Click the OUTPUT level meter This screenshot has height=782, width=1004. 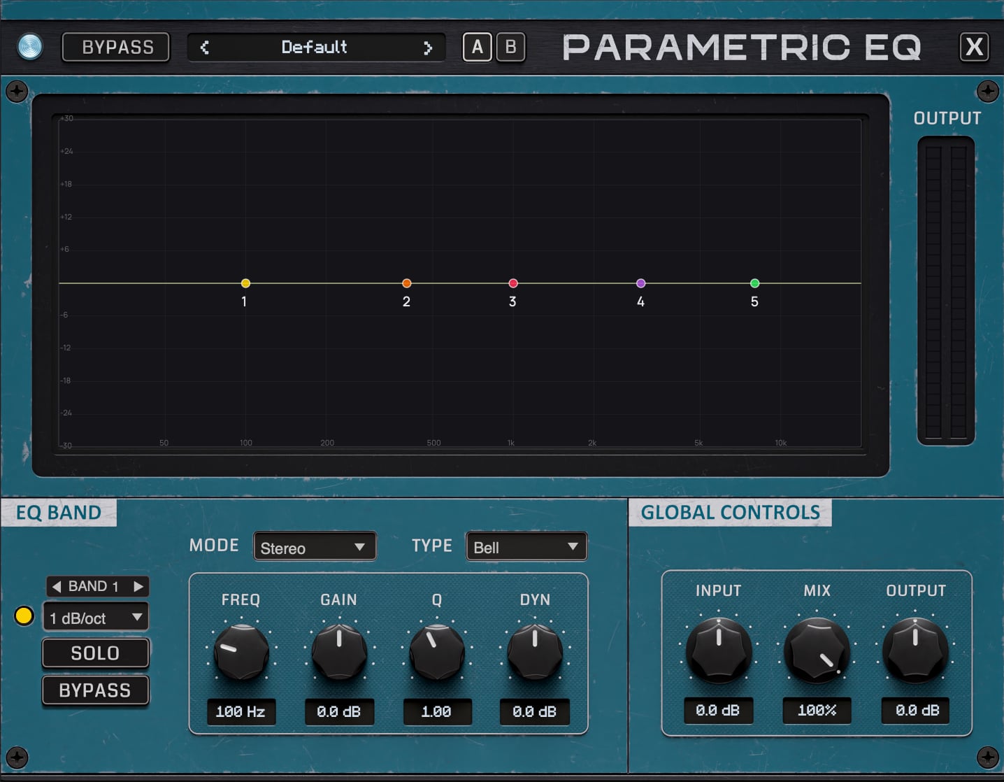pyautogui.click(x=946, y=290)
